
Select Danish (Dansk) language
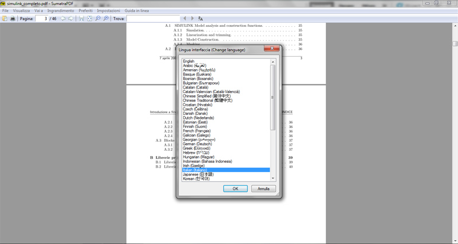(x=226, y=113)
